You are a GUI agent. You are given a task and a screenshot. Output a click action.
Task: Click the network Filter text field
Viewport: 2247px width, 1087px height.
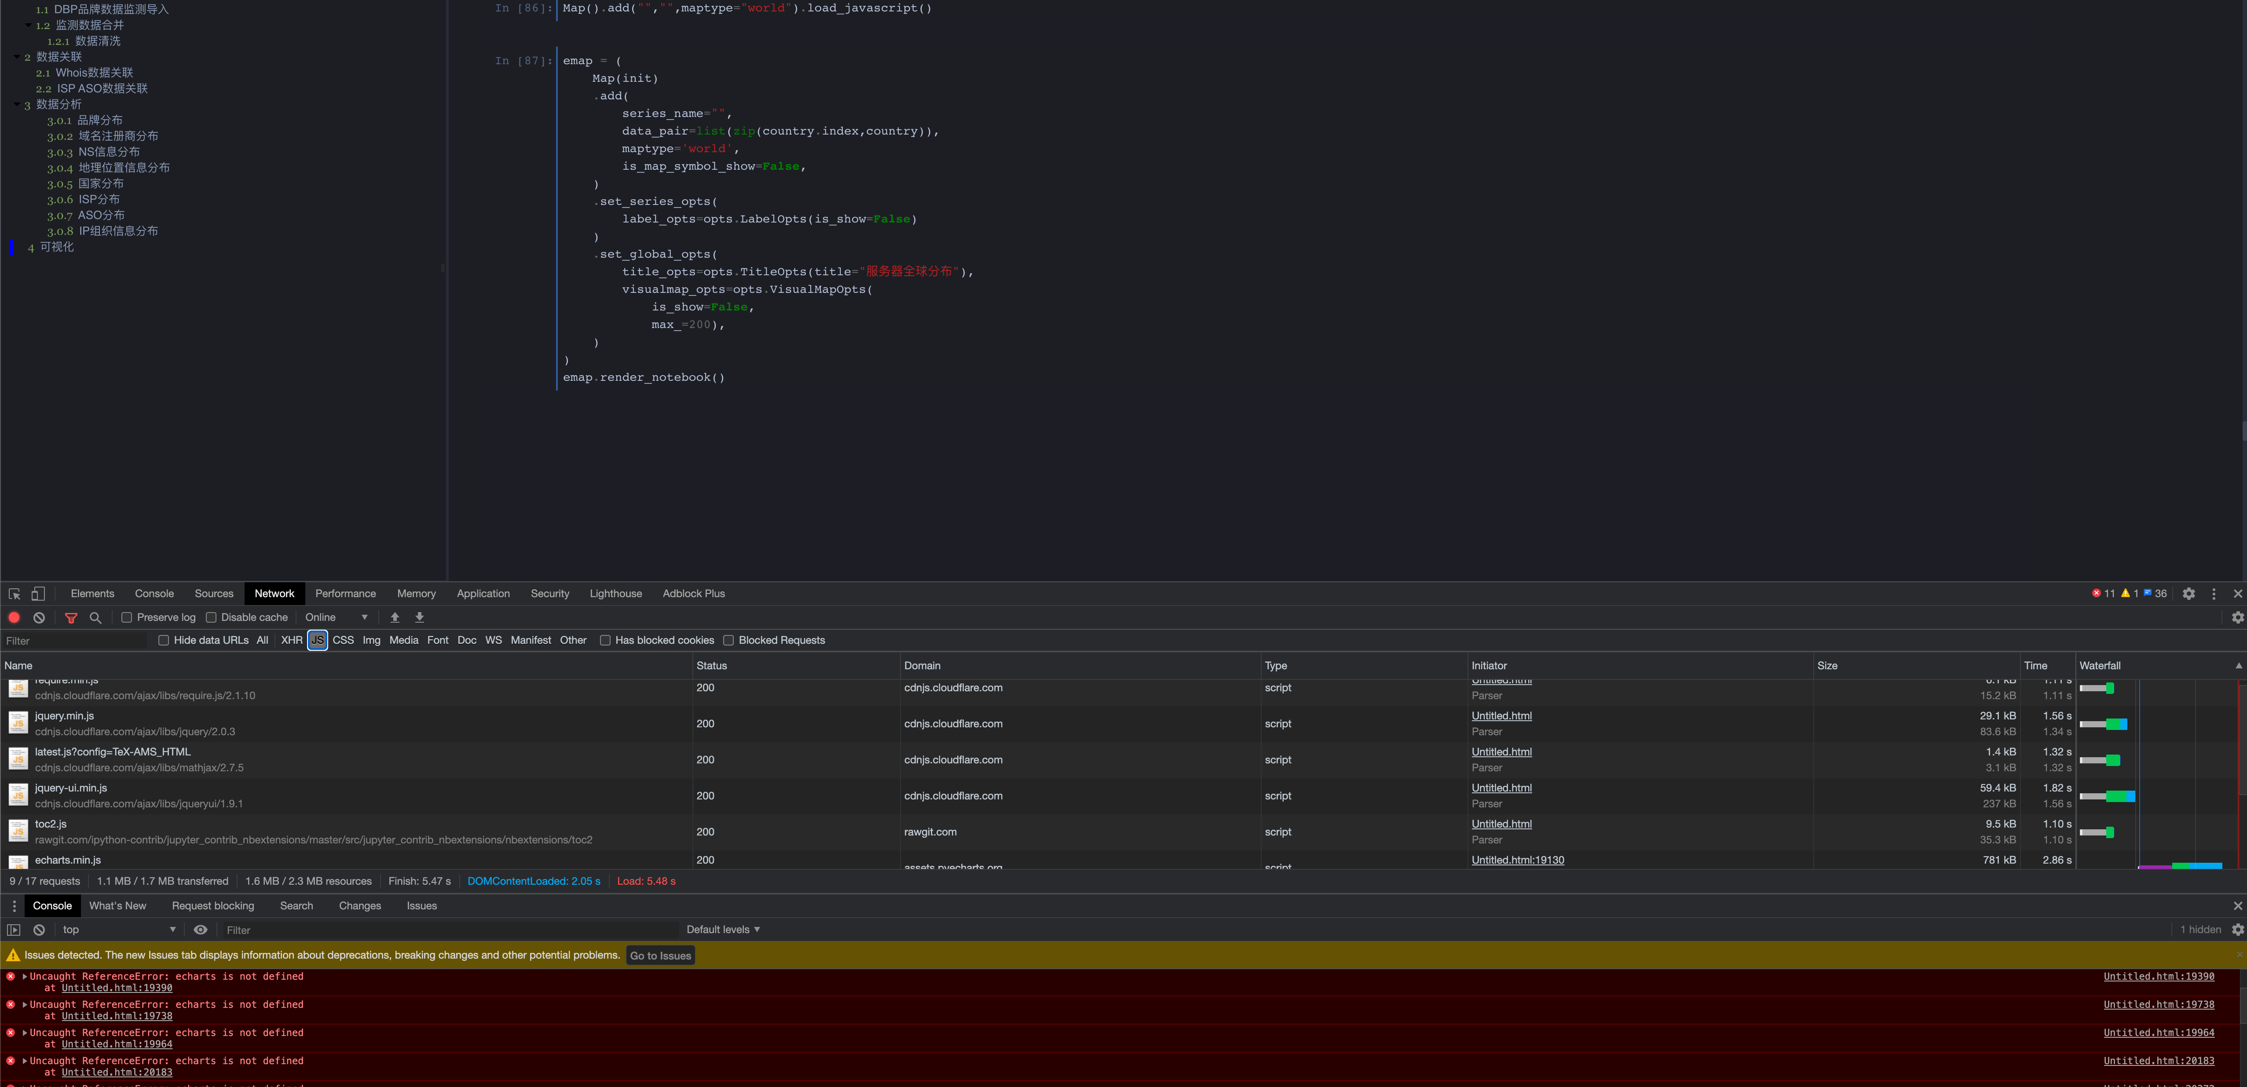pos(74,641)
